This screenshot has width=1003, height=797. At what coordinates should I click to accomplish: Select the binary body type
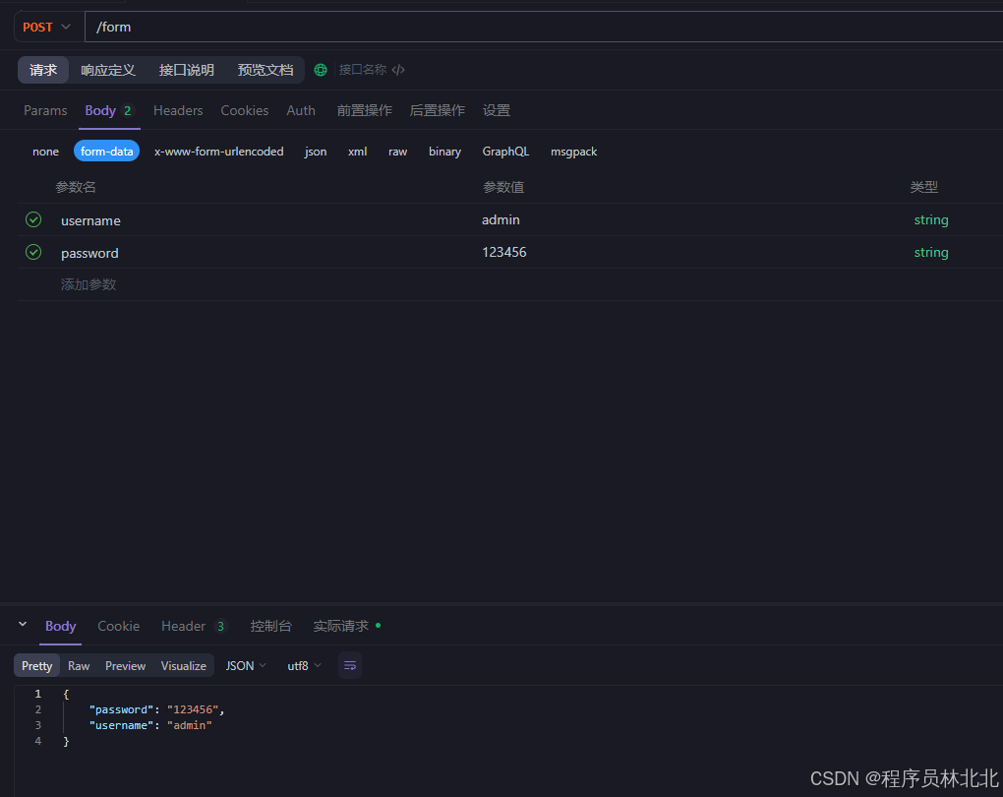(x=444, y=152)
